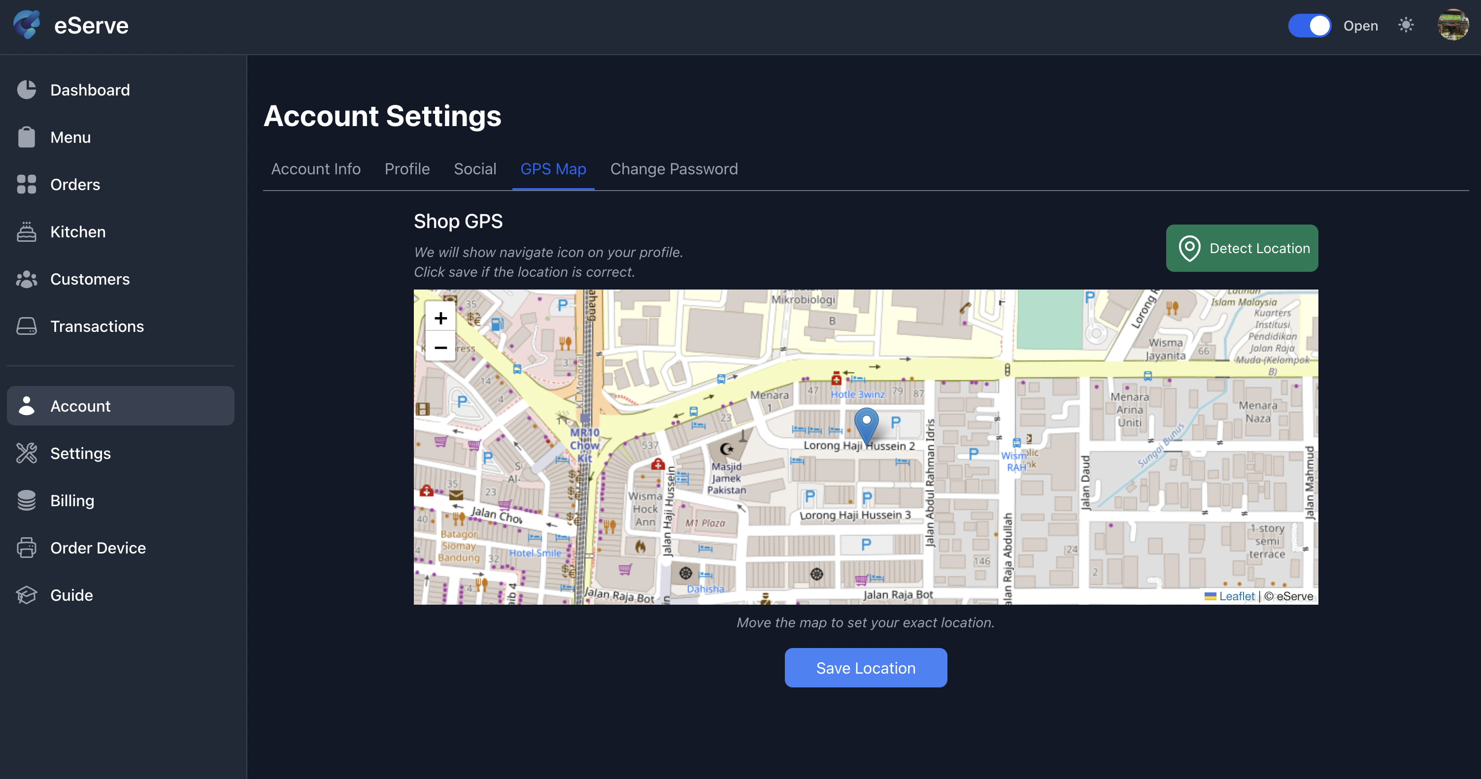
Task: Open the Transactions sidebar icon
Action: tap(27, 326)
